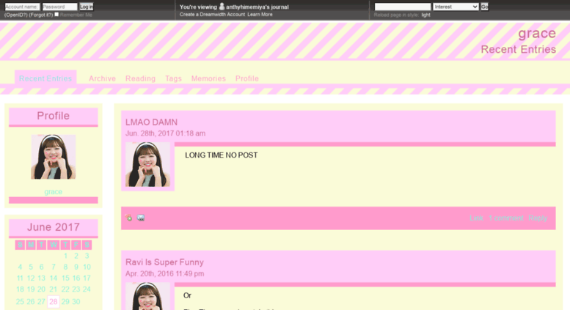Image resolution: width=570 pixels, height=310 pixels.
Task: Click the Jun. 28th, 2017 01:18 am timestamp
Action: pyautogui.click(x=165, y=133)
